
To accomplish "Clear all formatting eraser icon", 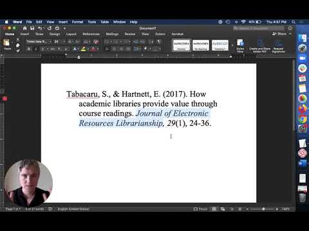I will coord(96,42).
